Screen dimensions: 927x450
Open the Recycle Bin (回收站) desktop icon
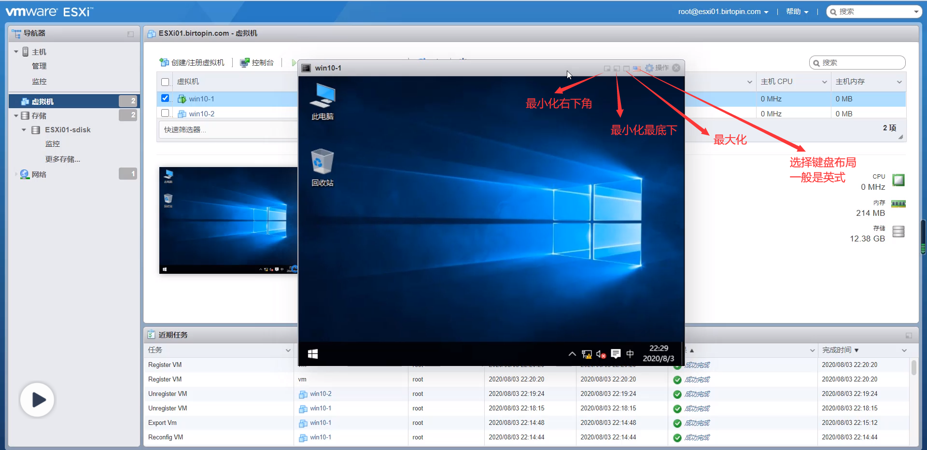tap(323, 168)
